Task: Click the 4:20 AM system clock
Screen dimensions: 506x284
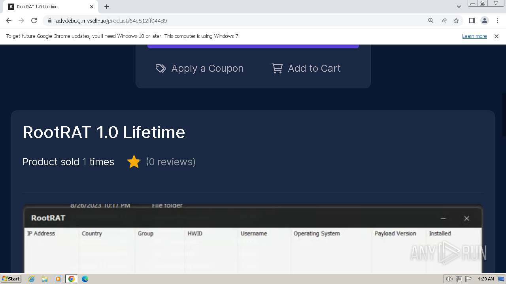Action: [x=486, y=279]
